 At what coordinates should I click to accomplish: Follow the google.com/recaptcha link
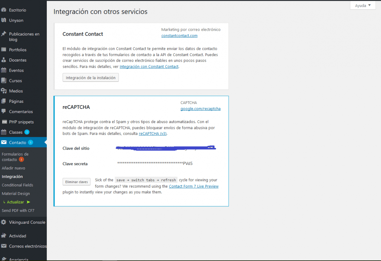coord(201,109)
